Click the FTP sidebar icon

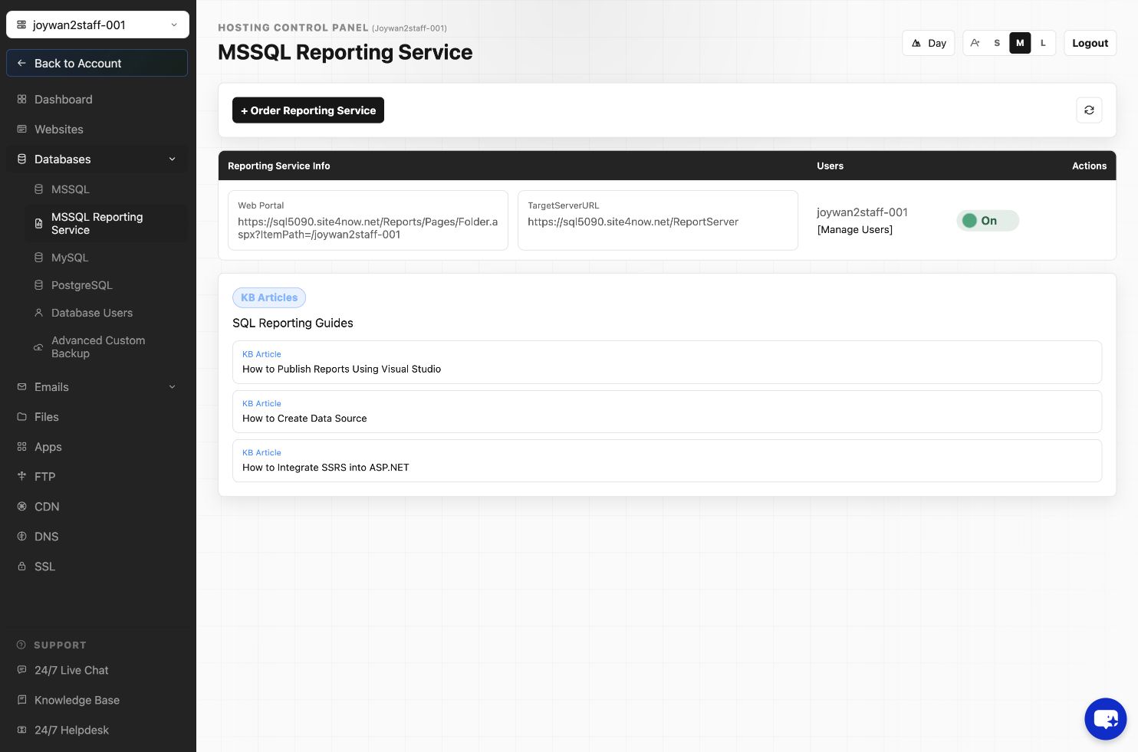click(x=21, y=477)
